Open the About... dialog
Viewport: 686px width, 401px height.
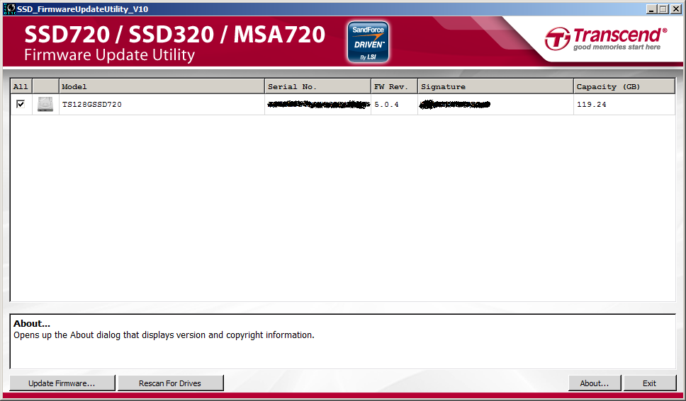click(x=595, y=383)
